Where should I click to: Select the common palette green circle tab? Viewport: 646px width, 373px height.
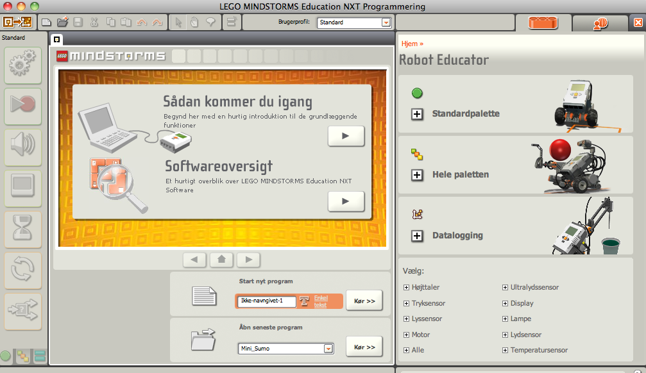pyautogui.click(x=5, y=356)
